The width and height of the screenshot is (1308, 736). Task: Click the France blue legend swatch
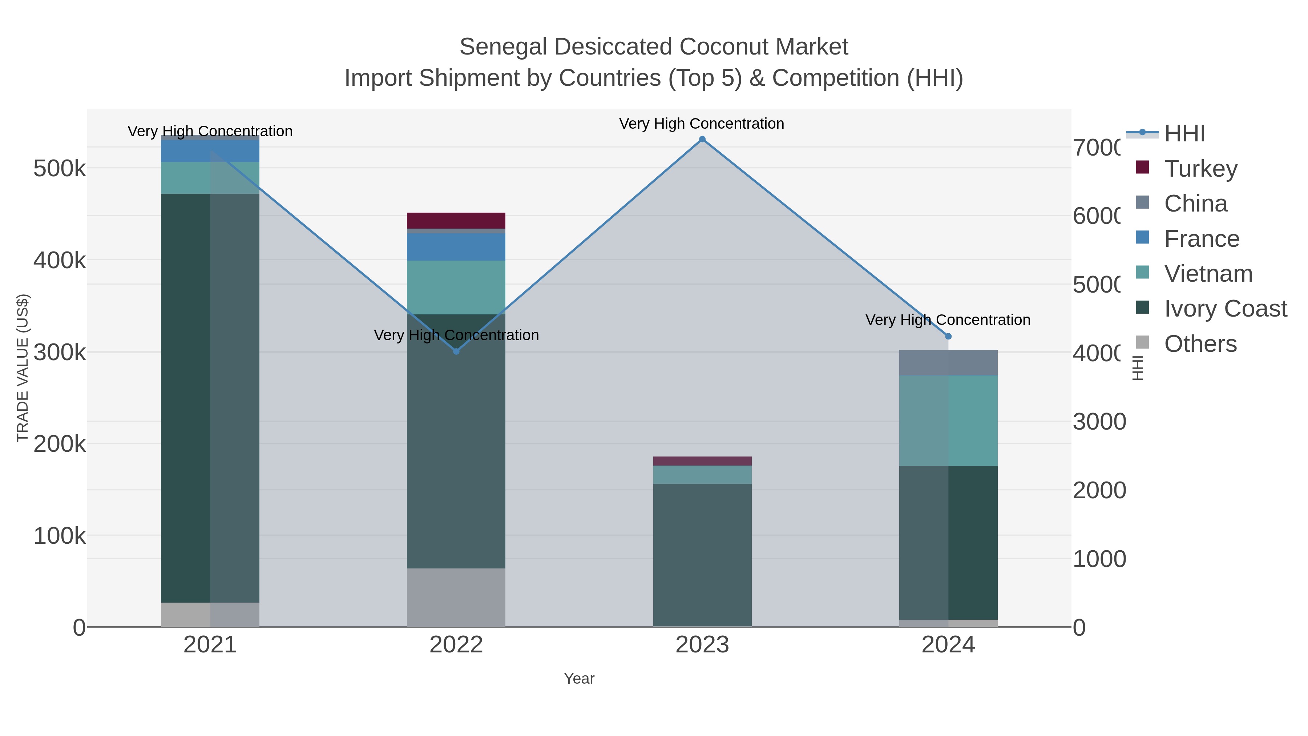[1142, 237]
